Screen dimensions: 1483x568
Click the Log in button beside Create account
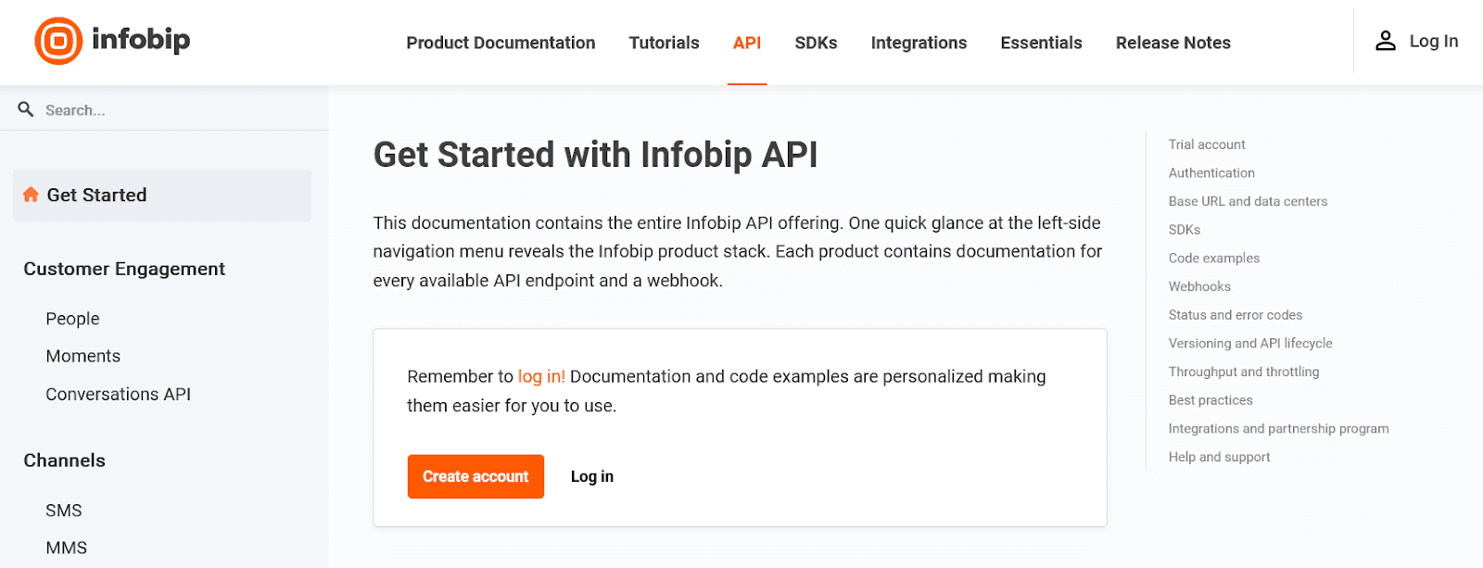[591, 476]
